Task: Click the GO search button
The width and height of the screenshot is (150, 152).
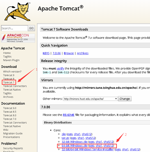Action: pyautogui.click(x=31, y=28)
